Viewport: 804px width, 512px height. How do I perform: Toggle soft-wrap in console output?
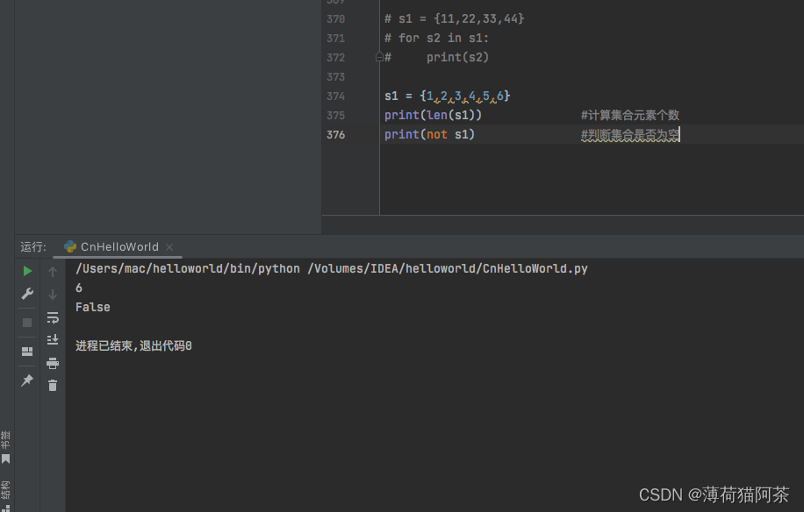point(53,318)
